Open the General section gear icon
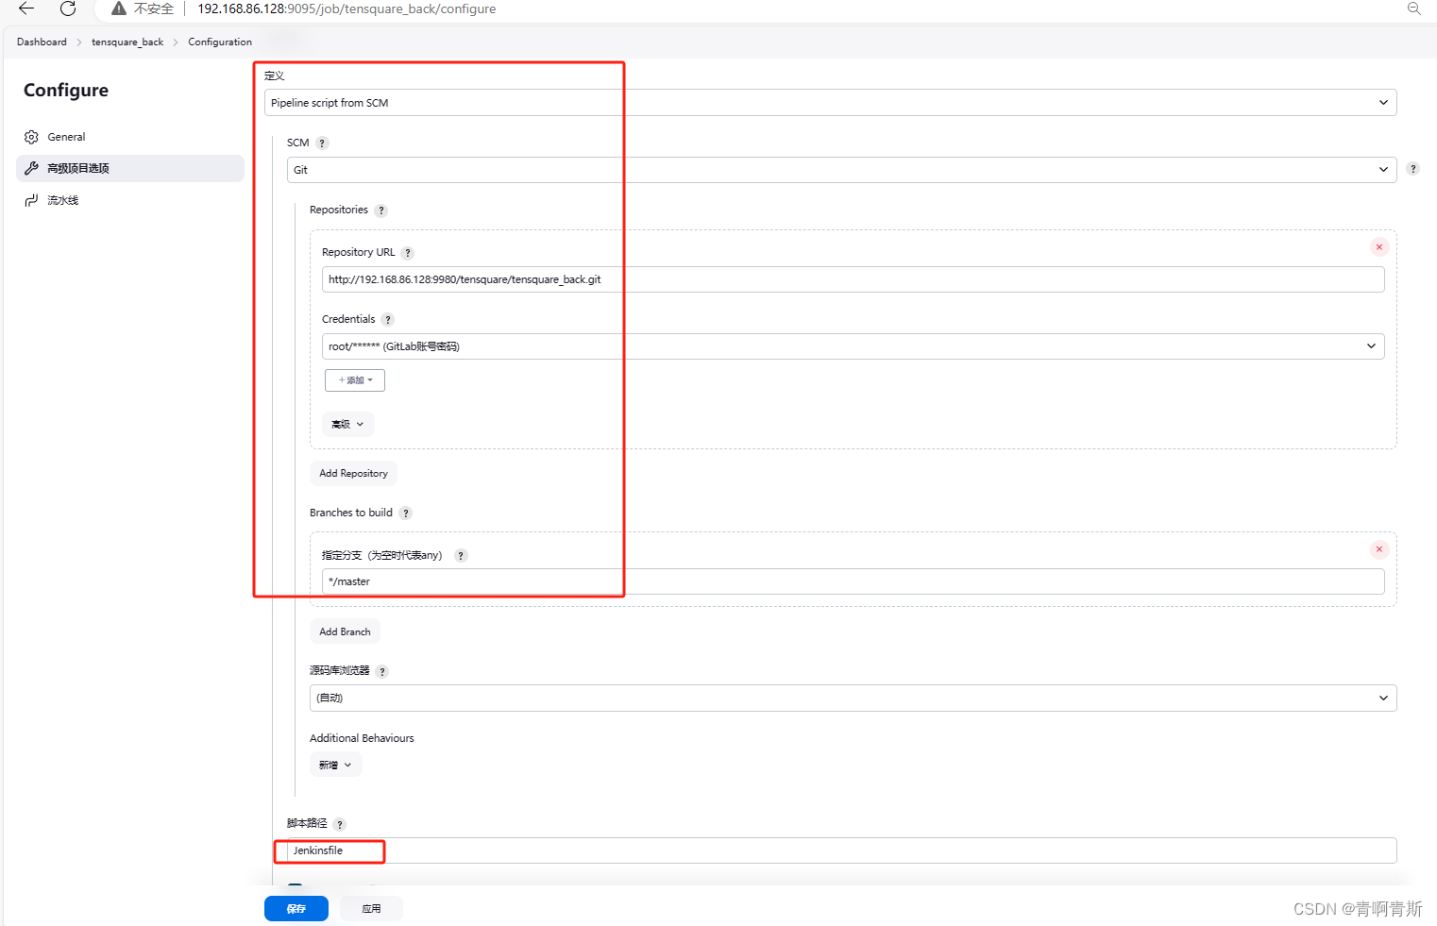The image size is (1437, 926). pos(31,137)
